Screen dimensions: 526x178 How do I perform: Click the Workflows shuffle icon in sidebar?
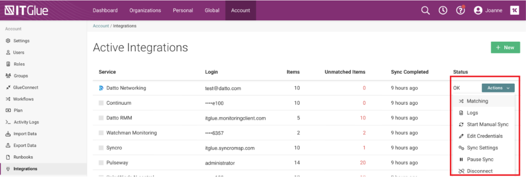8,99
